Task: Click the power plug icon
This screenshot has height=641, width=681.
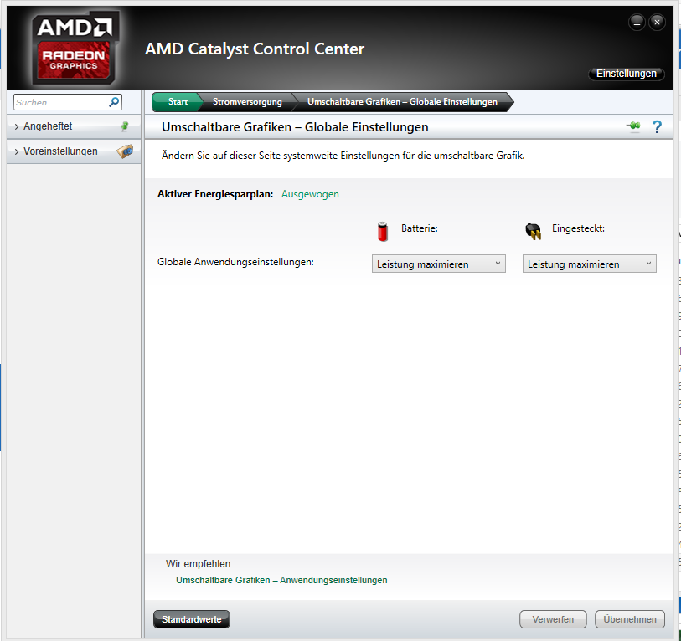Action: [x=534, y=231]
